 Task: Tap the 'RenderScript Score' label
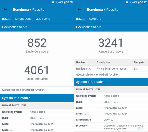coord(111,51)
